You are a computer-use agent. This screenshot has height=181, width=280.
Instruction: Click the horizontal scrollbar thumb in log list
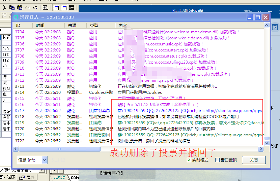click(x=59, y=149)
